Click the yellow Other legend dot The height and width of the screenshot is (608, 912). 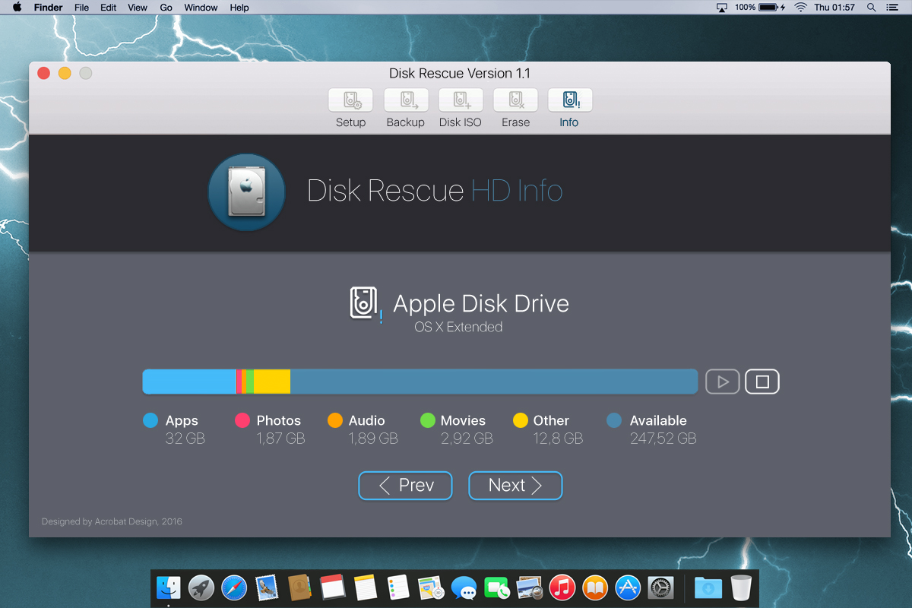point(521,420)
